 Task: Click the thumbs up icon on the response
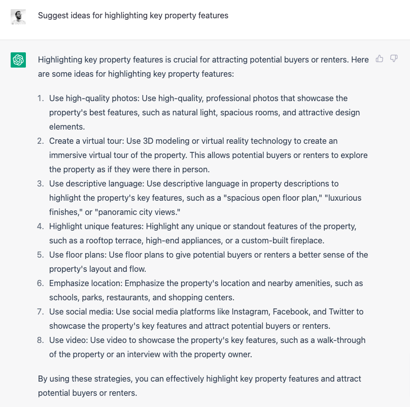point(380,58)
